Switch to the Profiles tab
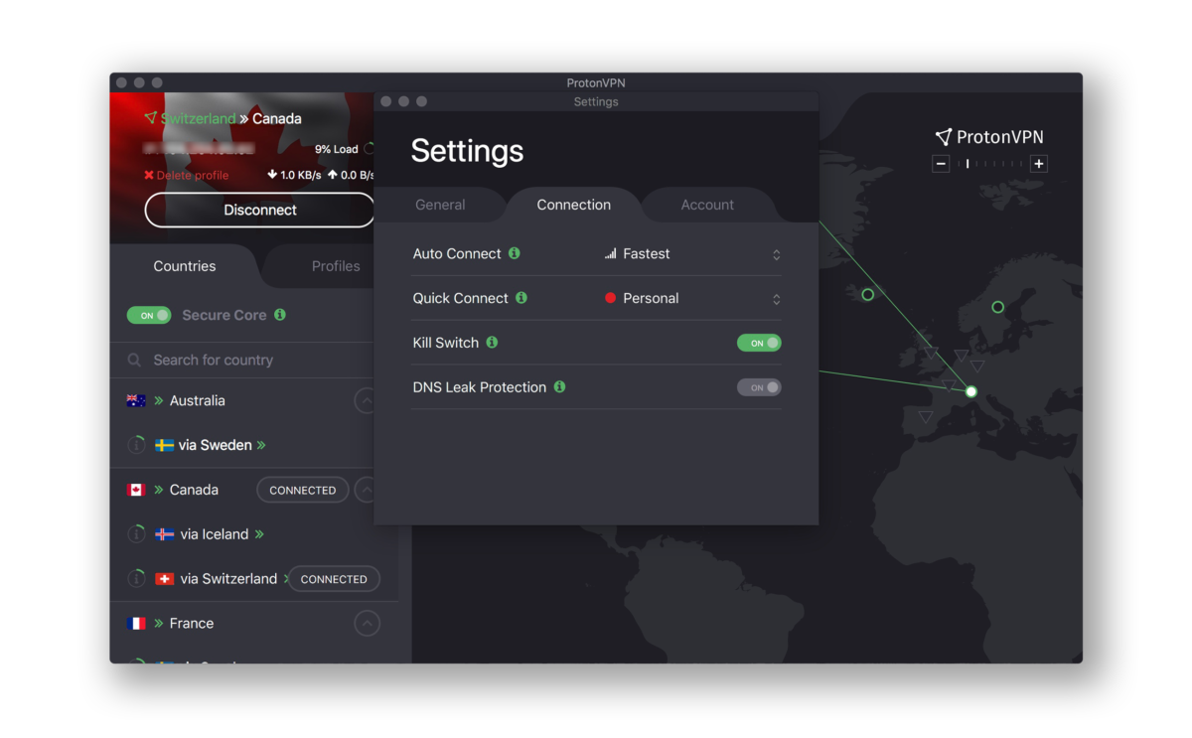 pos(336,266)
